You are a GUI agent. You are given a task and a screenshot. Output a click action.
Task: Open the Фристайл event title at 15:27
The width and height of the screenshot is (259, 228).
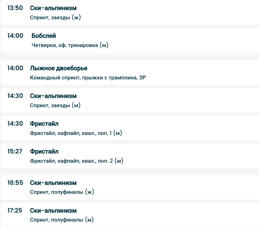point(44,151)
